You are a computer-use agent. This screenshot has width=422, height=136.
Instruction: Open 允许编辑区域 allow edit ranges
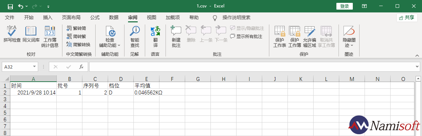pos(310,37)
